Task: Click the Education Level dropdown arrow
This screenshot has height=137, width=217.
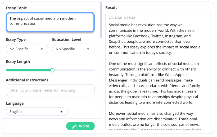Action: (x=88, y=49)
